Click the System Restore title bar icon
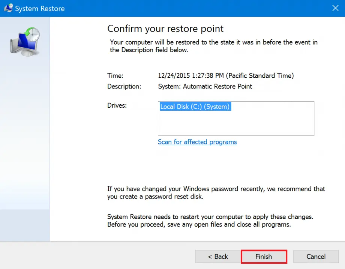Viewport: 345px width, 269px height. coord(8,8)
